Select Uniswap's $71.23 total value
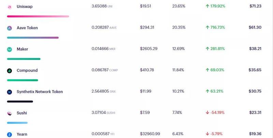This screenshot has width=273, height=138. (x=255, y=6)
